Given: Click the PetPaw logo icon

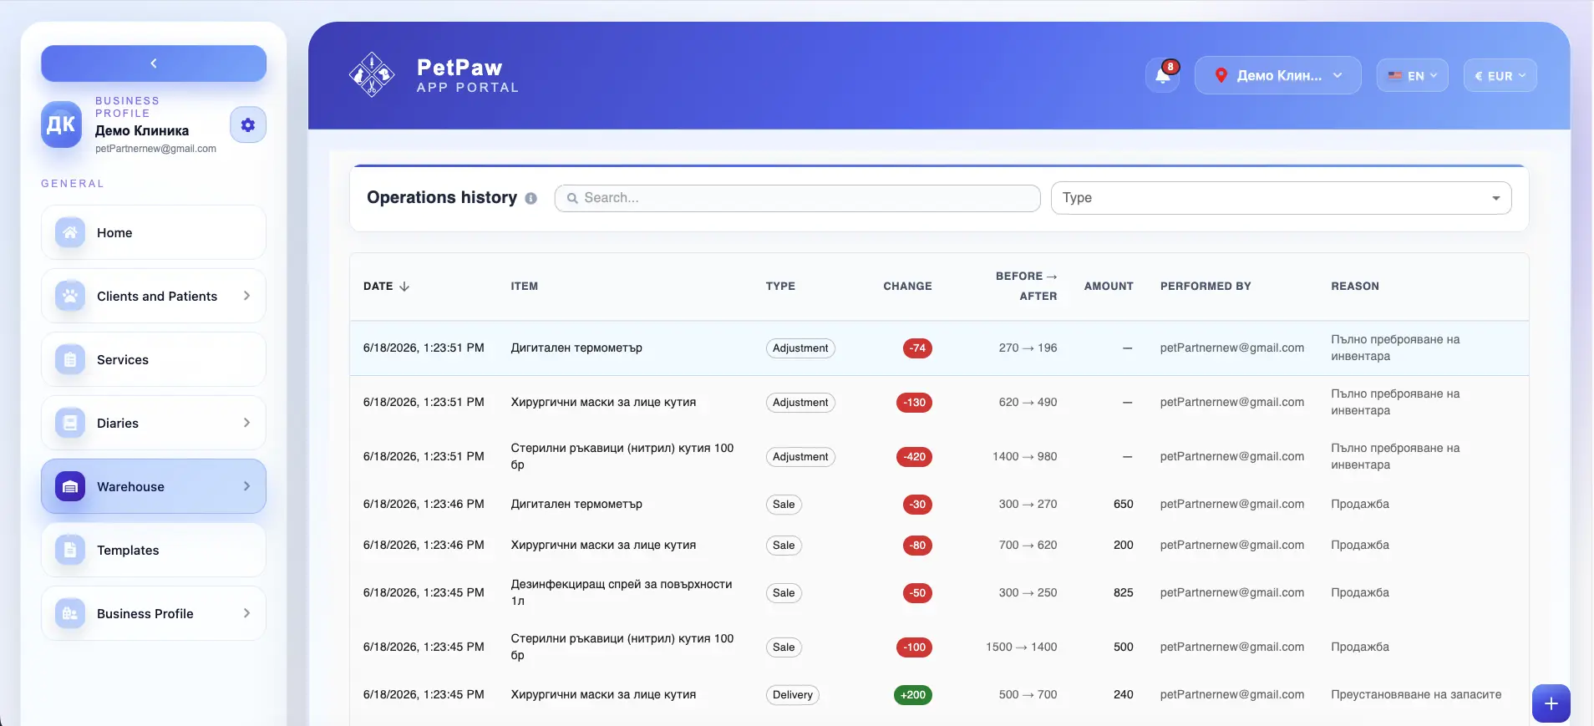Looking at the screenshot, I should (372, 75).
